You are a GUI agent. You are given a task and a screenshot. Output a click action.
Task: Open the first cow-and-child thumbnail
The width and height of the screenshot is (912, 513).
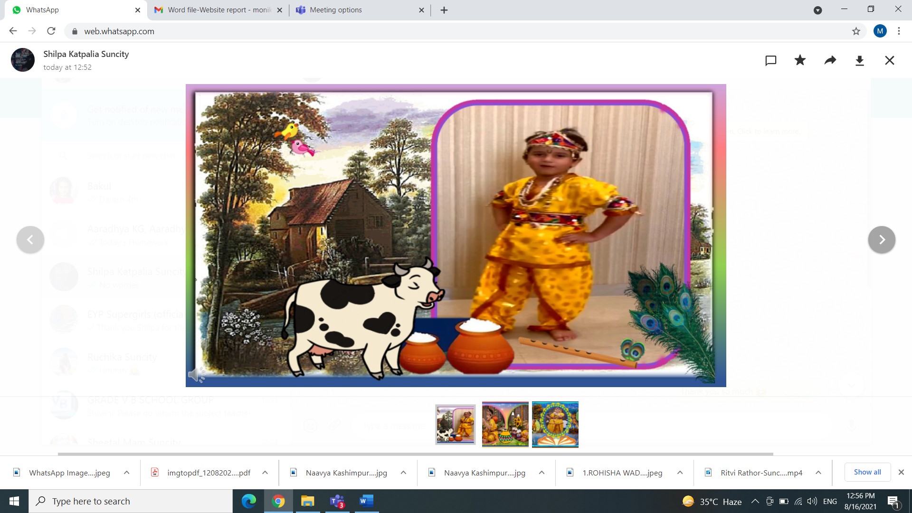pos(455,424)
